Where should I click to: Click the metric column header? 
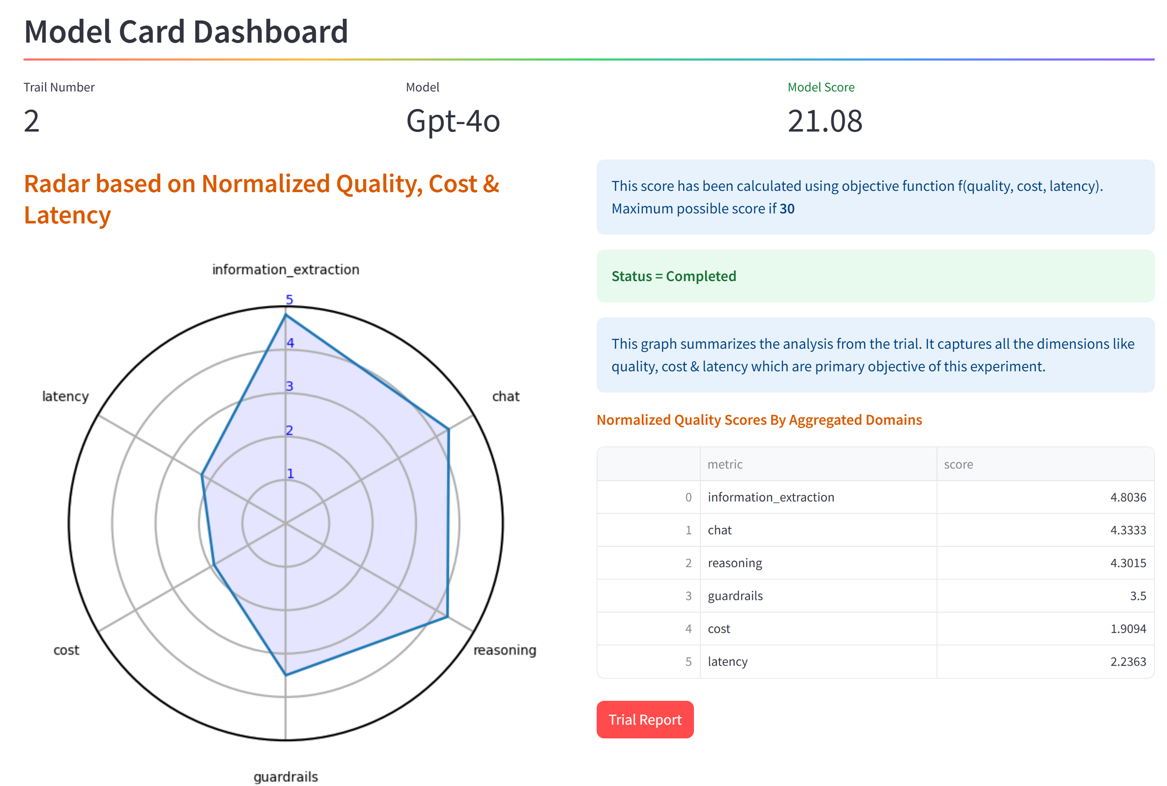(724, 464)
